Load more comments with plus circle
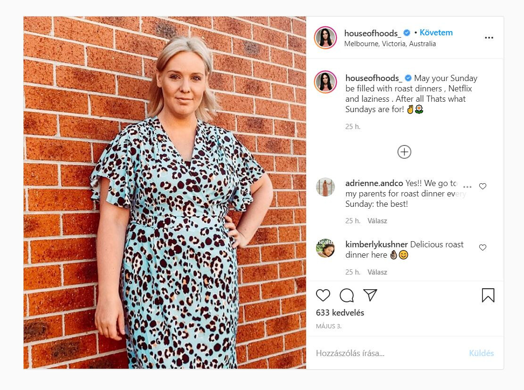The width and height of the screenshot is (524, 390). (404, 152)
